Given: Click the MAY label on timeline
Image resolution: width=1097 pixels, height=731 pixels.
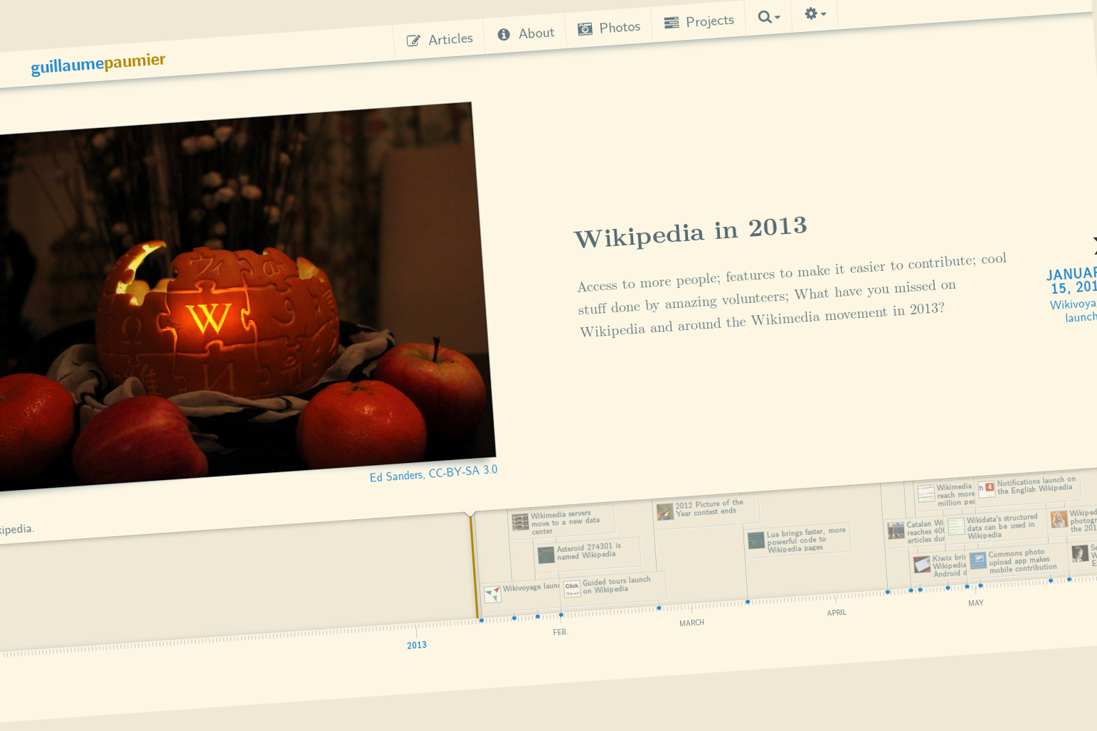Looking at the screenshot, I should pos(975,603).
